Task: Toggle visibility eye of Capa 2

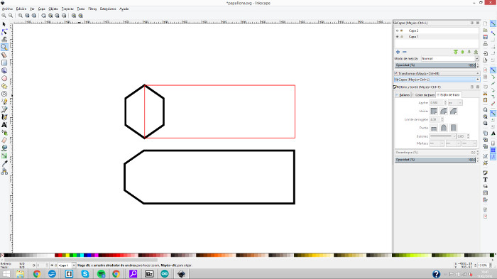Action: 397,31
